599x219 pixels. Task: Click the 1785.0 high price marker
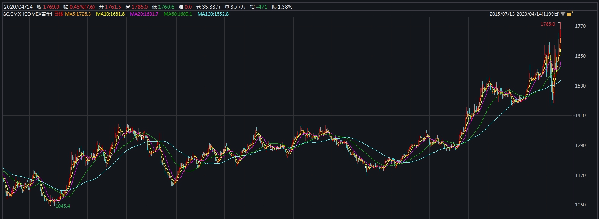point(547,24)
